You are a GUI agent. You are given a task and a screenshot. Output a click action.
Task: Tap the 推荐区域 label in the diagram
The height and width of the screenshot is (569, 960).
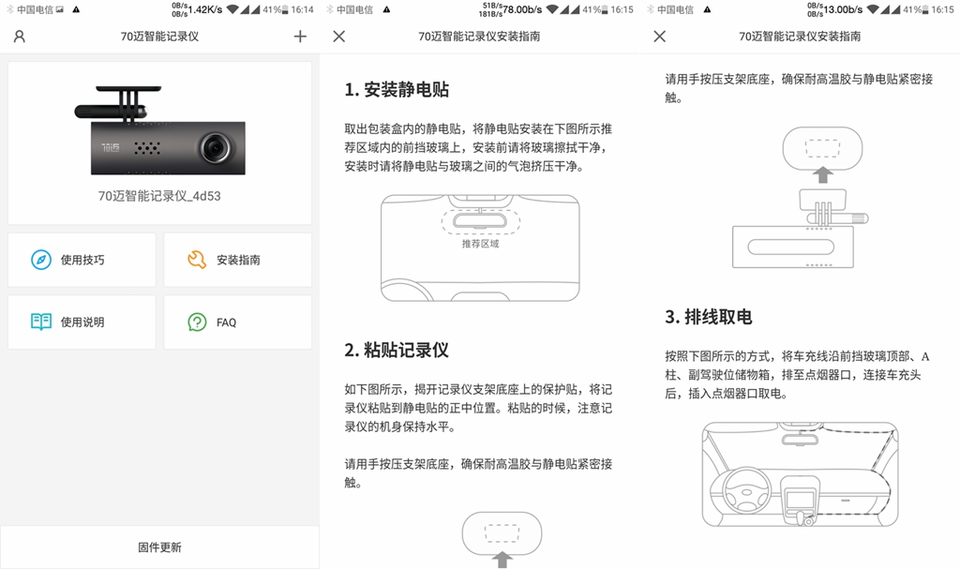coord(480,244)
